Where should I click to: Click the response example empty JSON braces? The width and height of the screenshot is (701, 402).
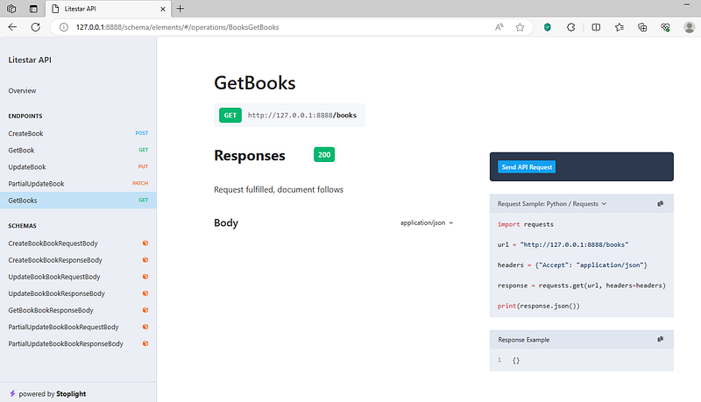coord(516,361)
